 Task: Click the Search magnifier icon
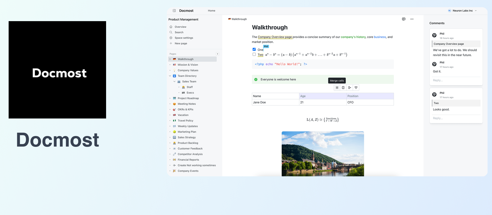[171, 32]
